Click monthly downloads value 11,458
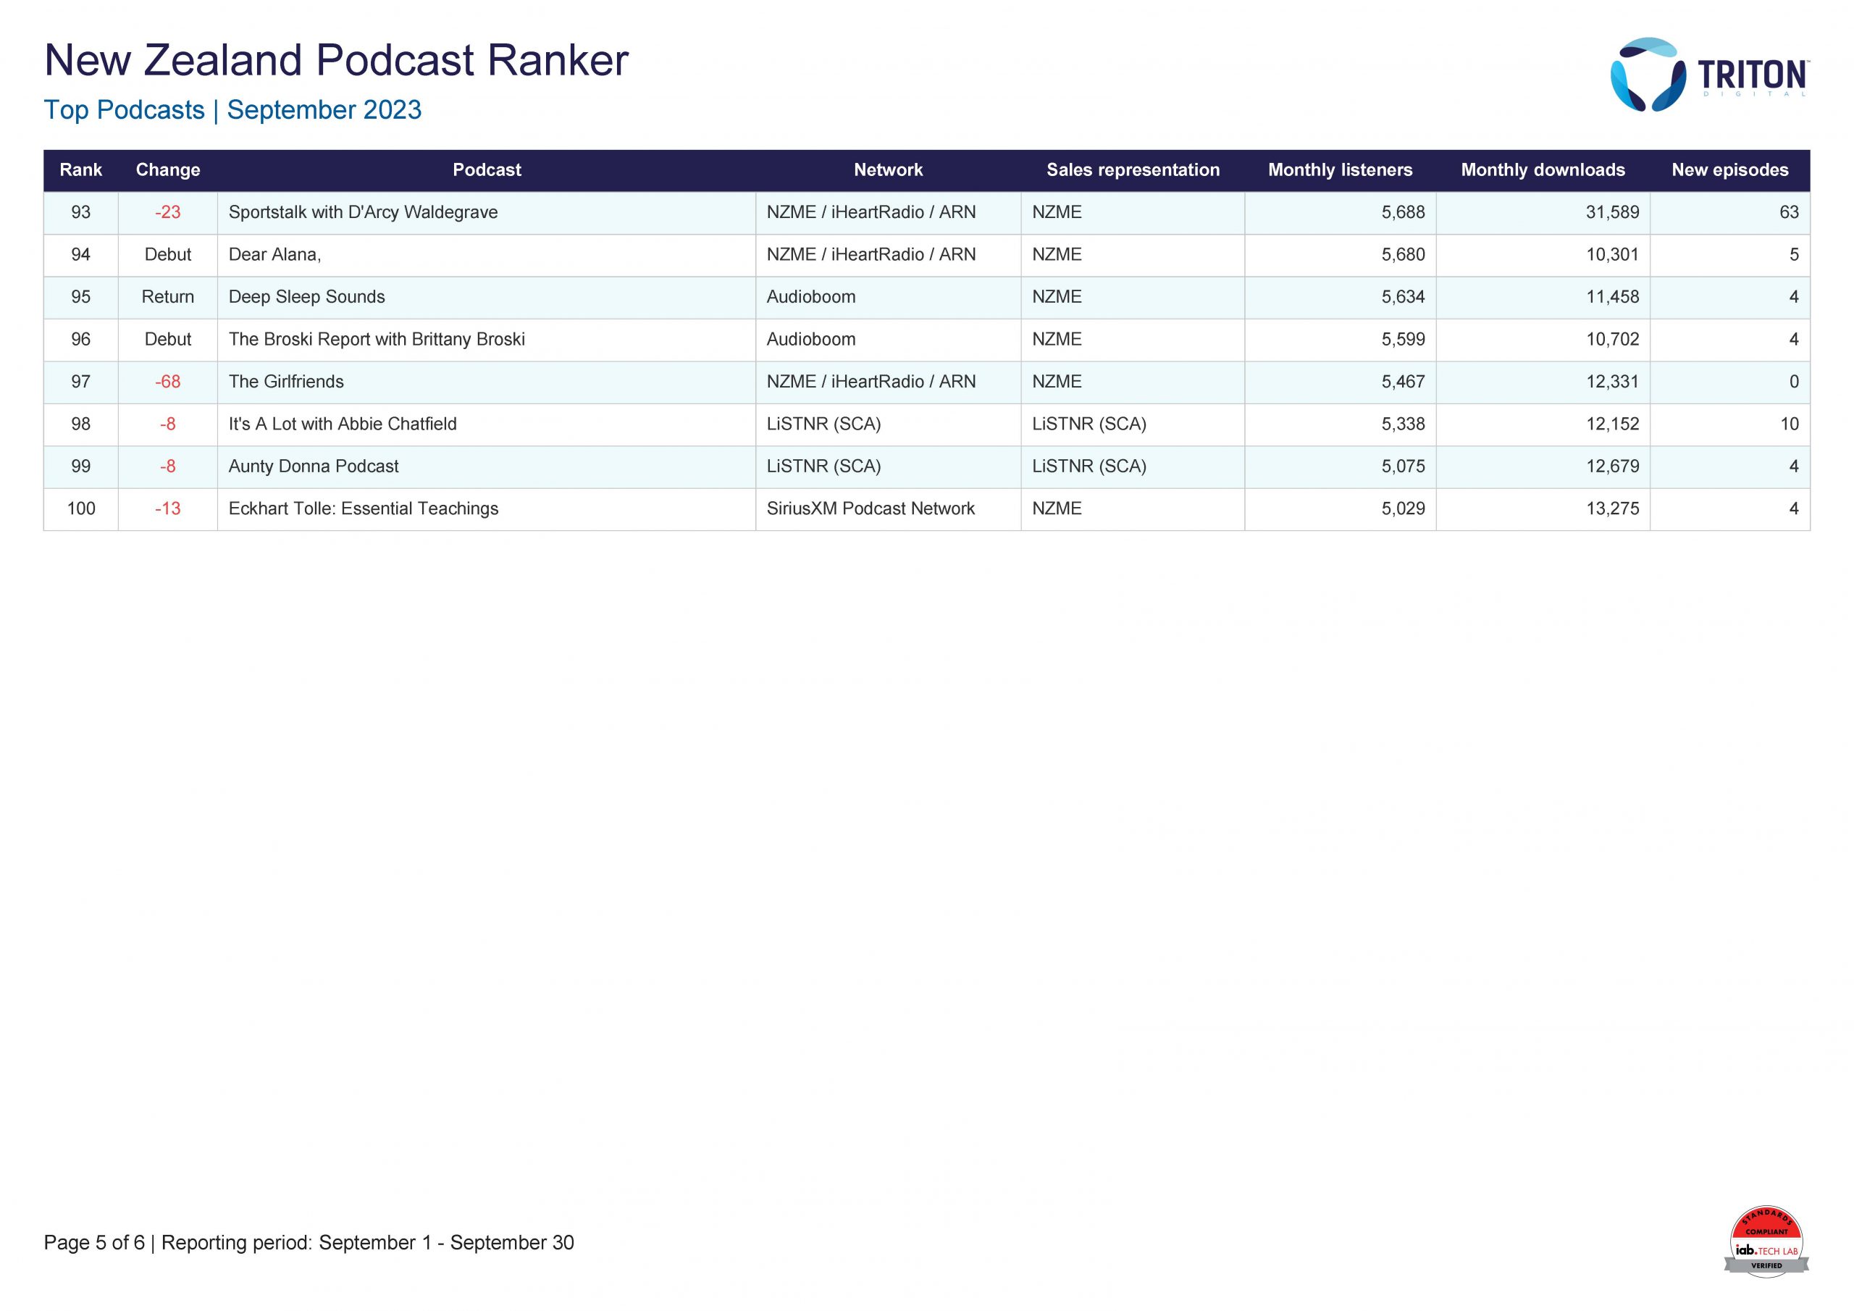Screen dimensions: 1854x1311 (x=1613, y=296)
